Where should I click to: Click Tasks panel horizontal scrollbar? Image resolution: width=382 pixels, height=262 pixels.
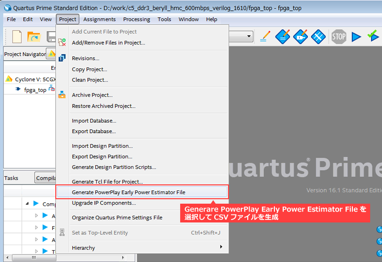pyautogui.click(x=34, y=258)
